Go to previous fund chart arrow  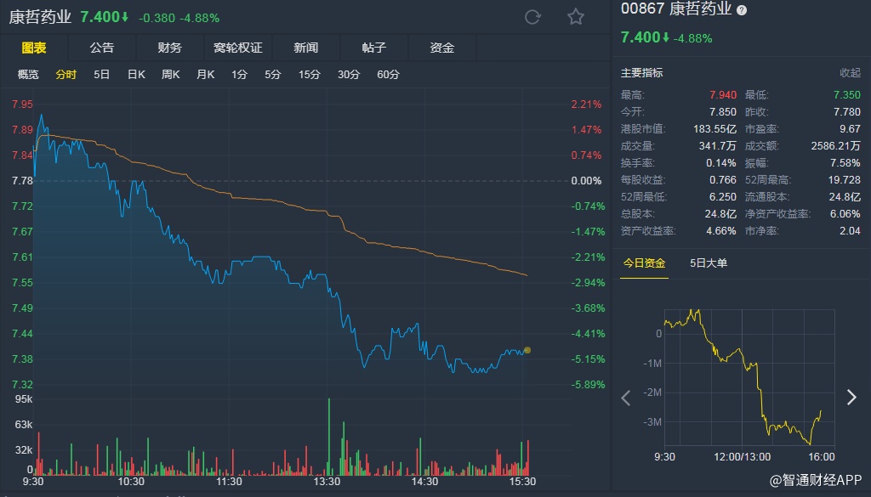(627, 397)
